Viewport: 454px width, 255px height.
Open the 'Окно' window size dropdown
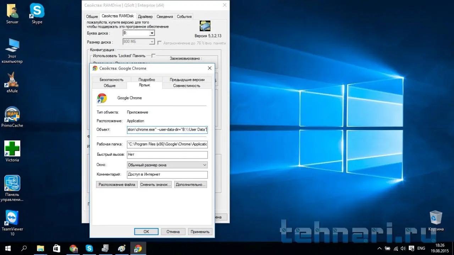(167, 165)
